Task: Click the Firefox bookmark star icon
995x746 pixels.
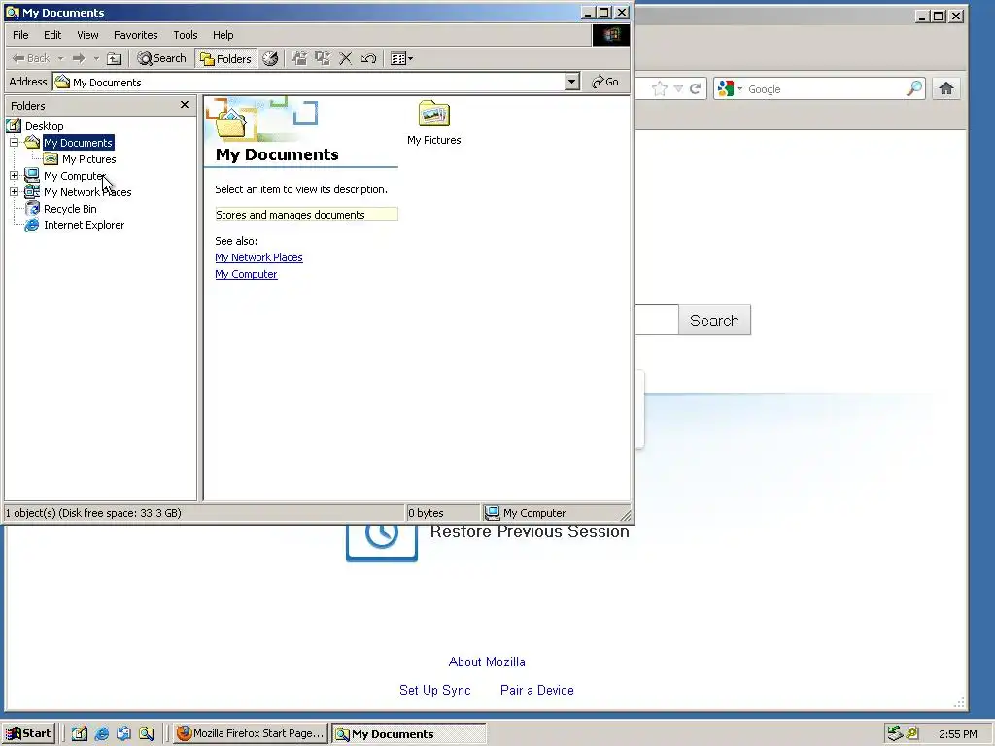Action: point(660,88)
